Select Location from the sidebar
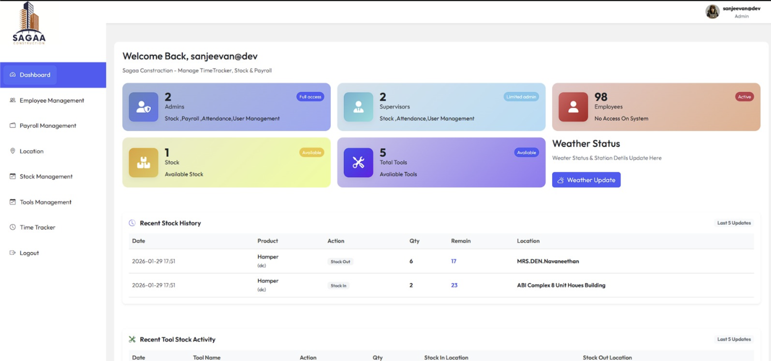 (x=32, y=151)
